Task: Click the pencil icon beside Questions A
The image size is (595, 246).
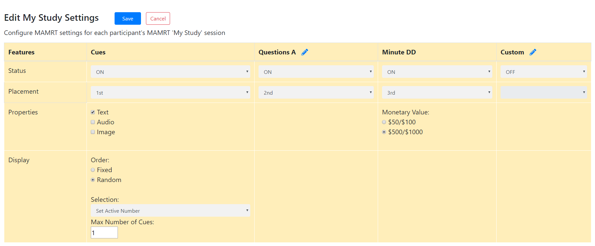Action: [304, 52]
